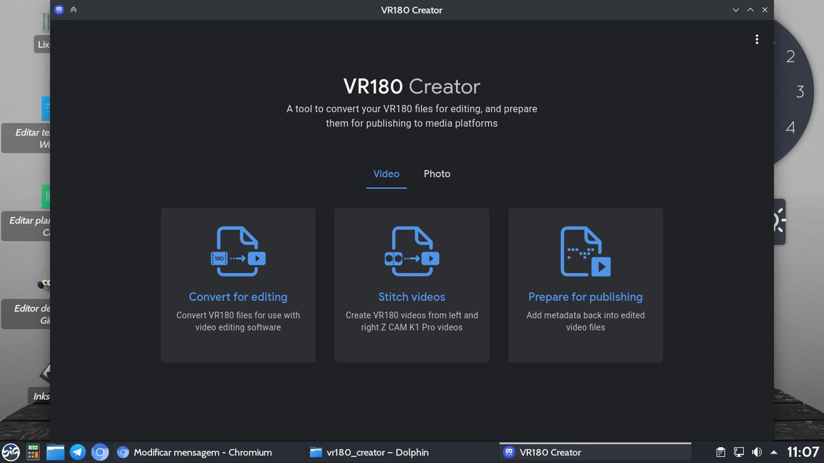Viewport: 824px width, 463px height.
Task: Open the volume tray icon
Action: (757, 452)
